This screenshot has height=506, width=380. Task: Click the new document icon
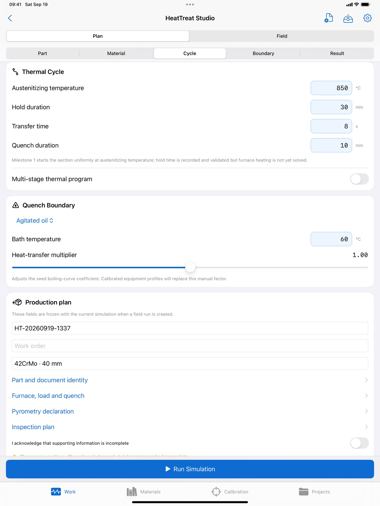(328, 18)
